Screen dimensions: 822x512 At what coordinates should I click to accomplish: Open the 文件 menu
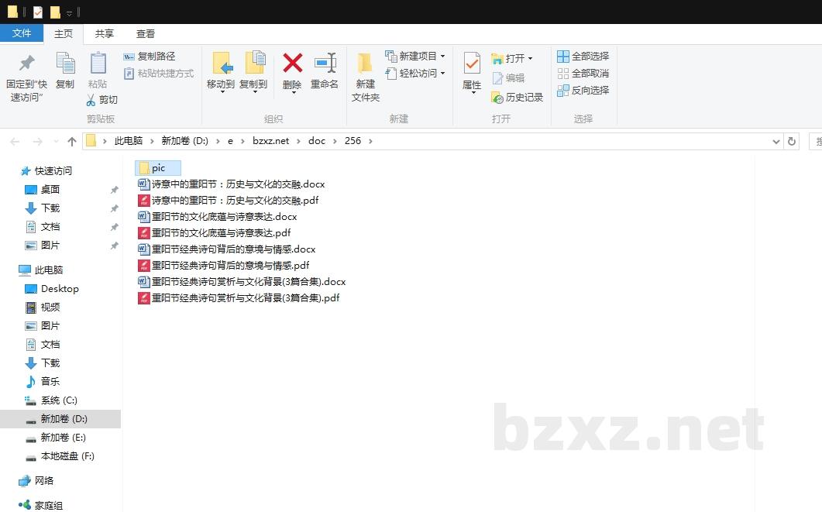point(22,33)
